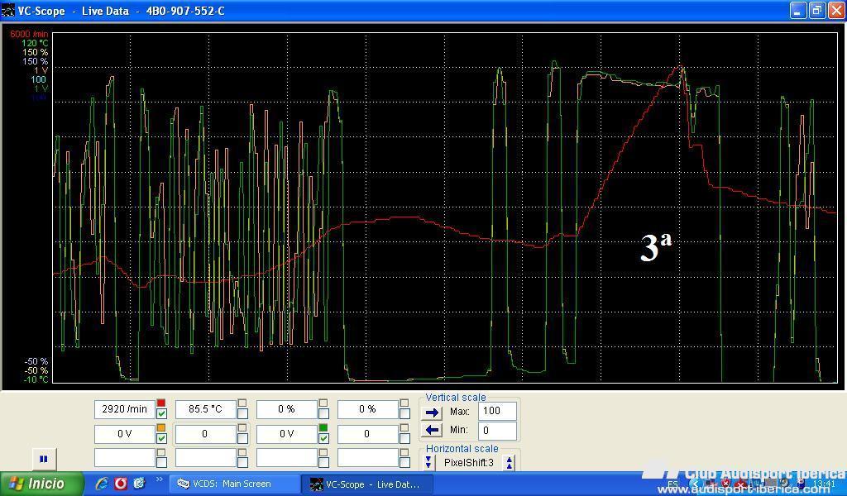
Task: Click the 13:41 taskbar clock
Action: (824, 484)
